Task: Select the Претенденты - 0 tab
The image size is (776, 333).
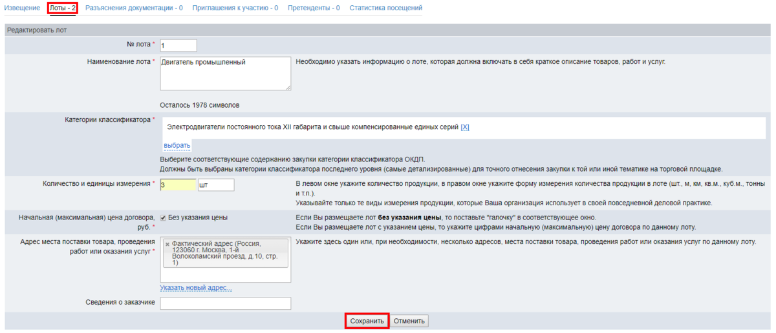Action: tap(314, 8)
